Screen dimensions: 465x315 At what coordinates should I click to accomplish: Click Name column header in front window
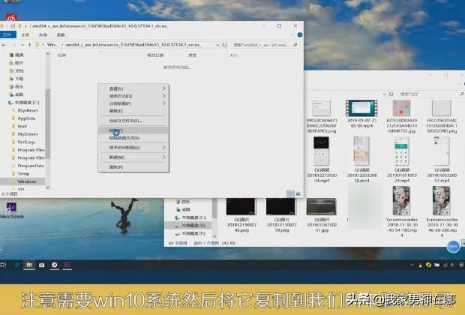click(x=61, y=55)
